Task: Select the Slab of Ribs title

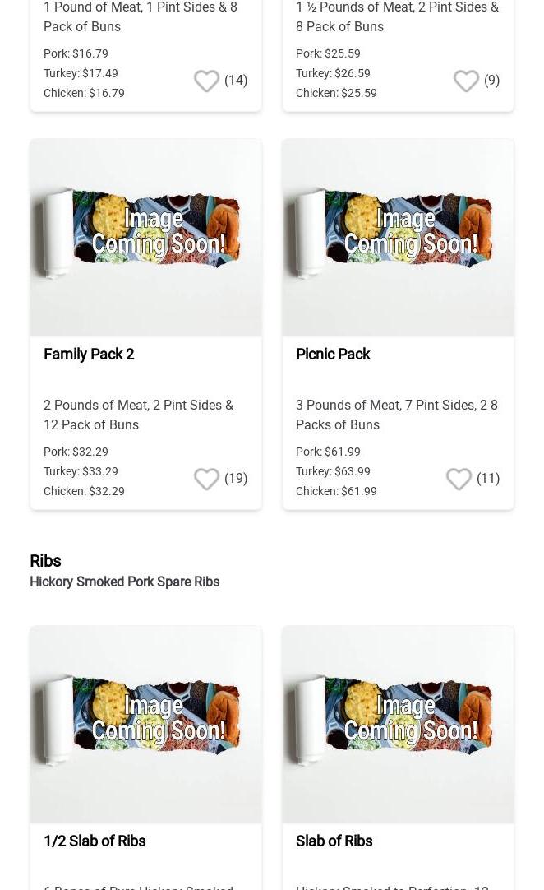Action: tap(334, 841)
